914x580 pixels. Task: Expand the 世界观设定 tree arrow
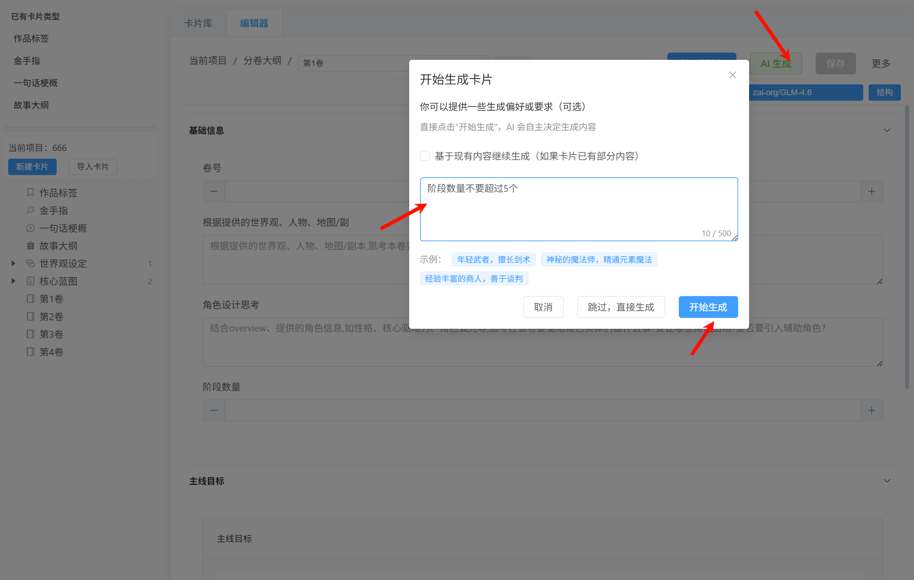point(14,263)
